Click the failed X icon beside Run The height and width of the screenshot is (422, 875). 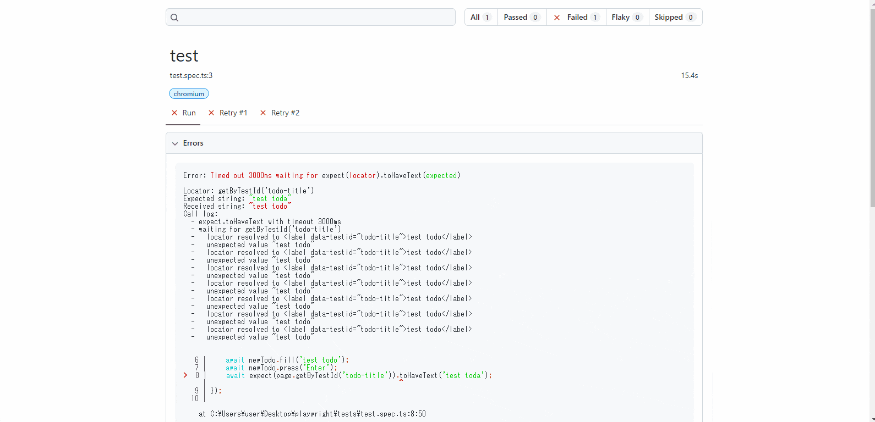click(x=174, y=113)
